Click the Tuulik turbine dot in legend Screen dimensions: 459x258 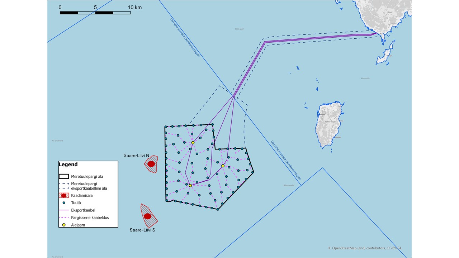point(64,203)
